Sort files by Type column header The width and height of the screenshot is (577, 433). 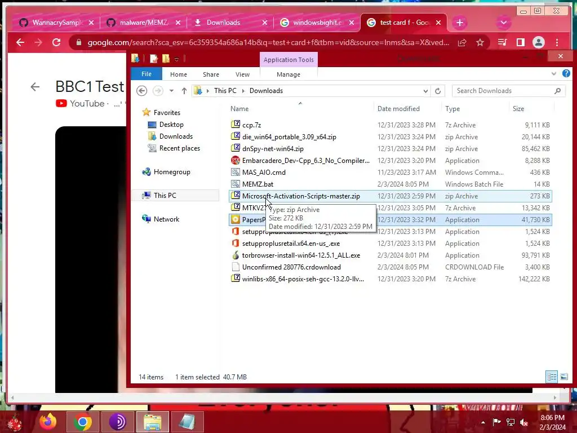(x=452, y=109)
